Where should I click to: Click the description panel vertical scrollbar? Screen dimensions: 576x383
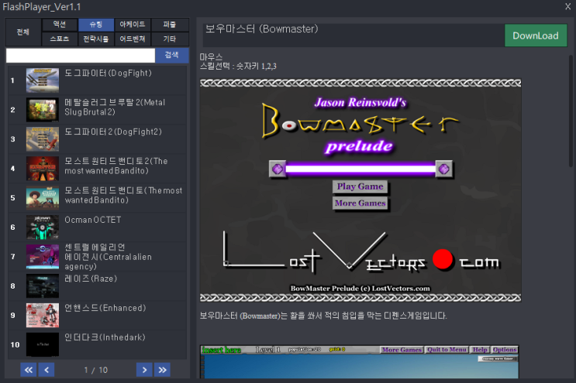tap(571, 111)
